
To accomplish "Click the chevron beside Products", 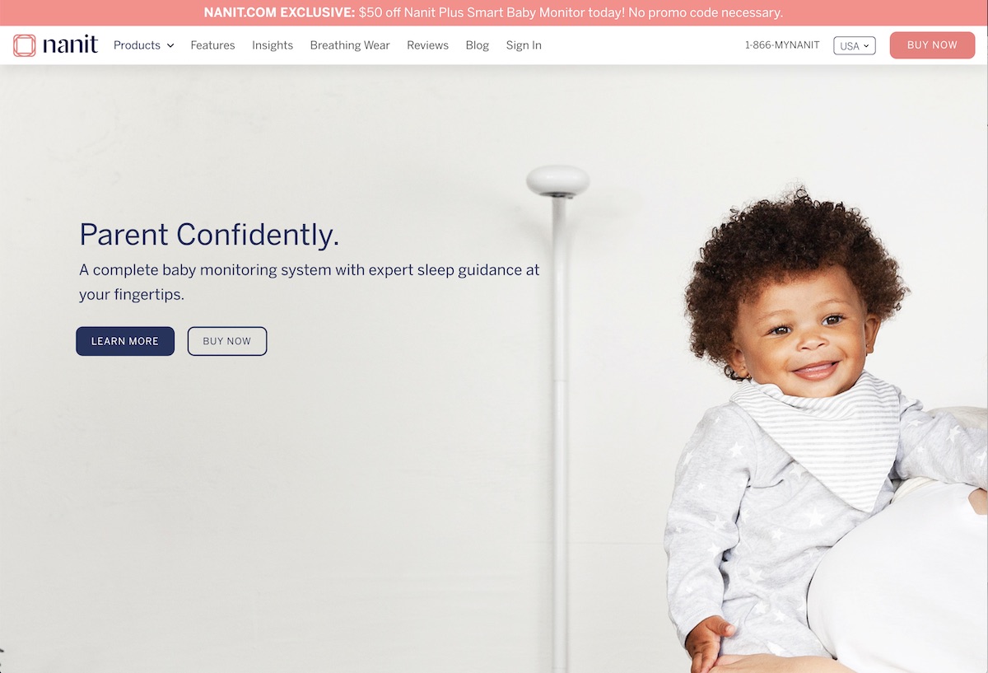I will click(x=170, y=46).
